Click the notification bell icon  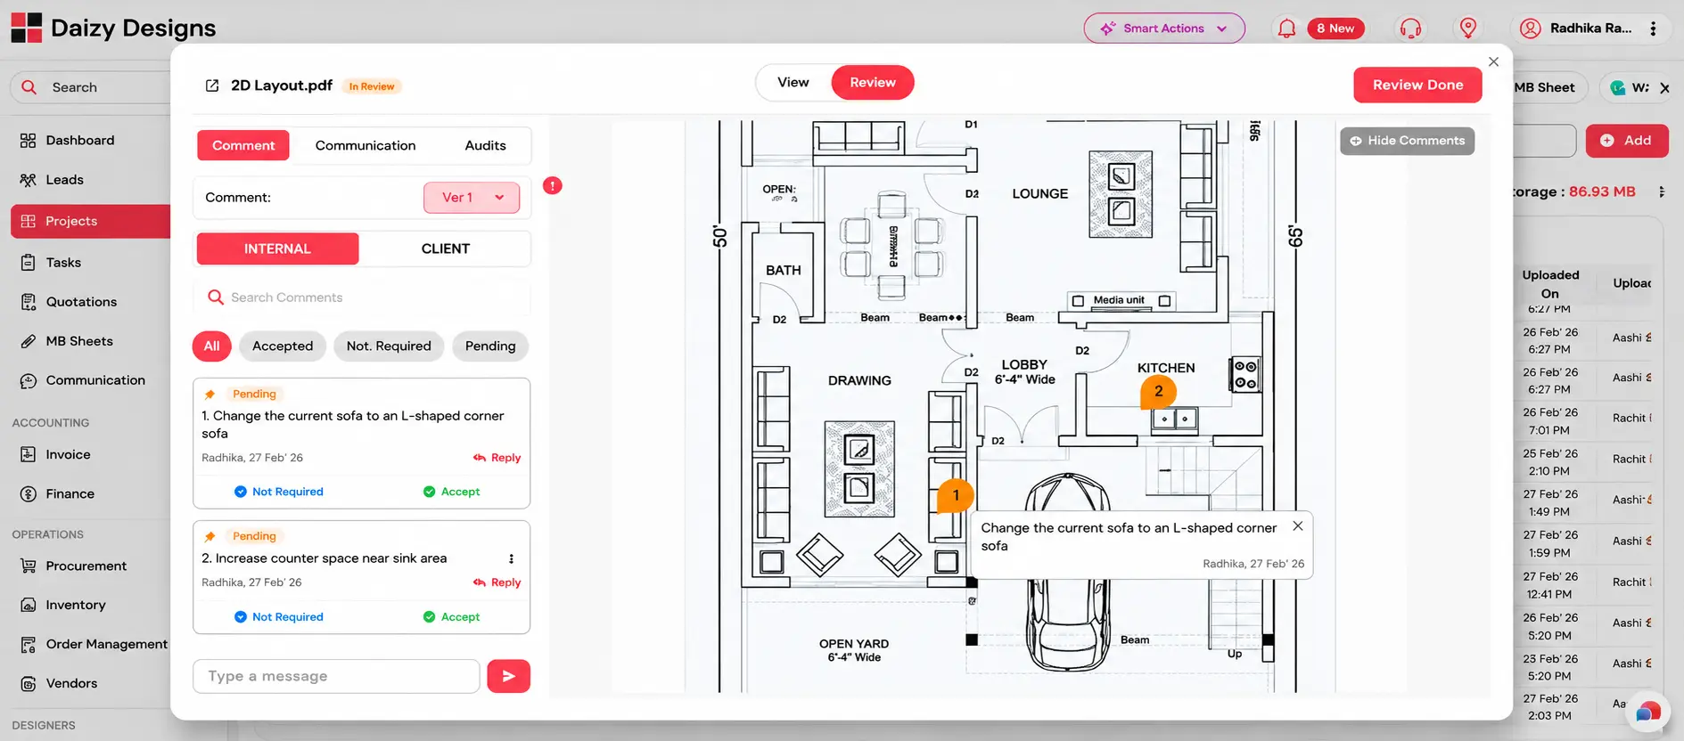[1286, 28]
